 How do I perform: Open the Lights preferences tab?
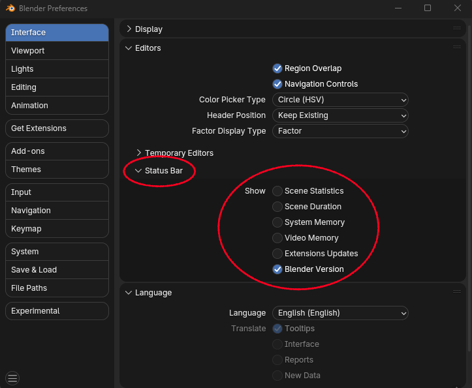pyautogui.click(x=57, y=69)
